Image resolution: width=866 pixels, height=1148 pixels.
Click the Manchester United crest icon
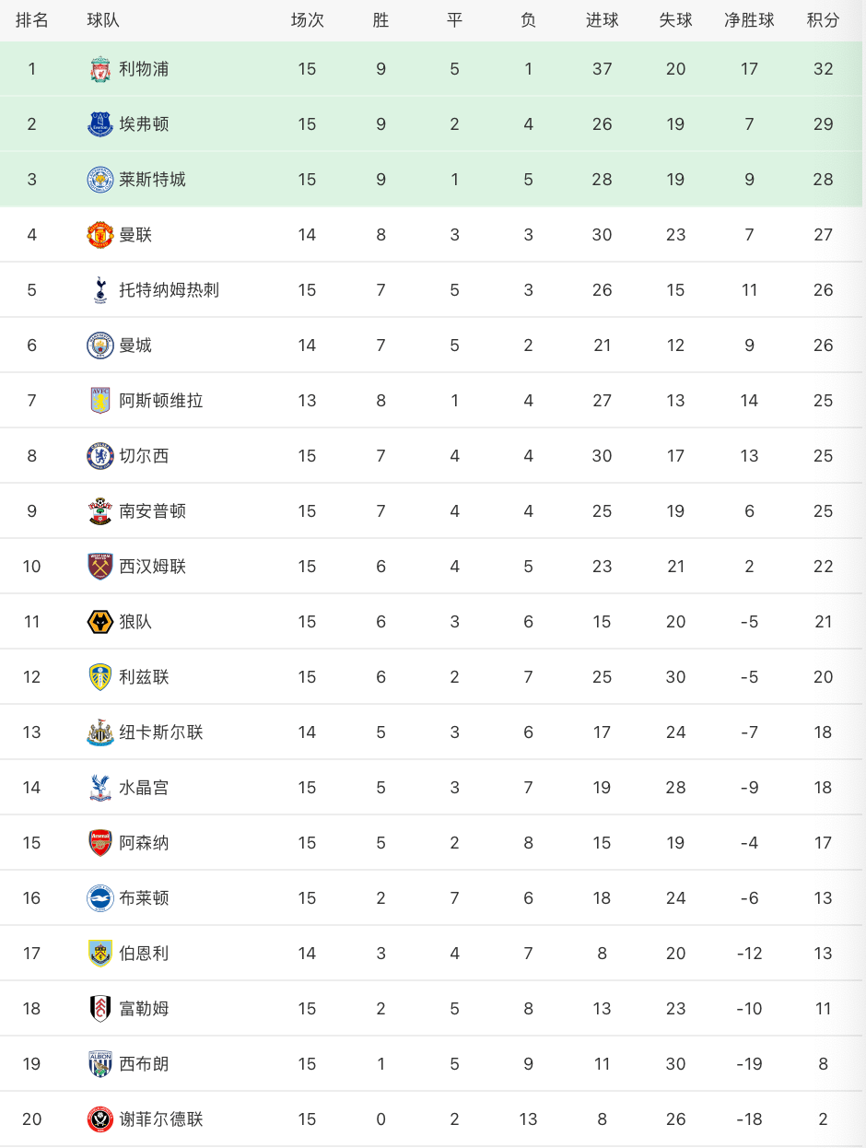(100, 235)
